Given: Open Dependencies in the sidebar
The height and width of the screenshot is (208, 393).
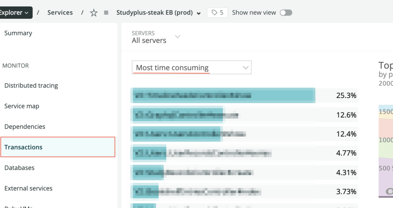Looking at the screenshot, I should [x=25, y=126].
